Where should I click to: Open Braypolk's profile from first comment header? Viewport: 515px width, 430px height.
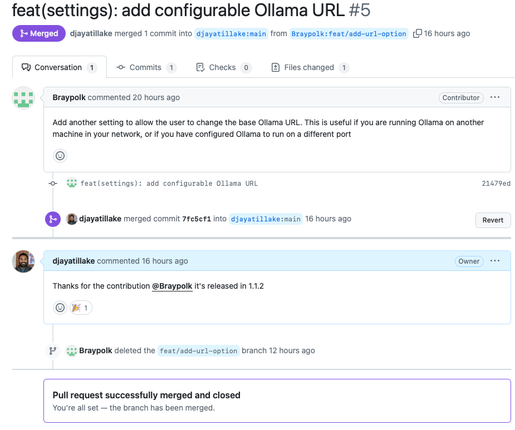point(69,97)
